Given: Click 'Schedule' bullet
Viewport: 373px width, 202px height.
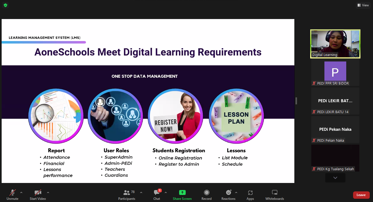Looking at the screenshot, I should click(x=232, y=164).
